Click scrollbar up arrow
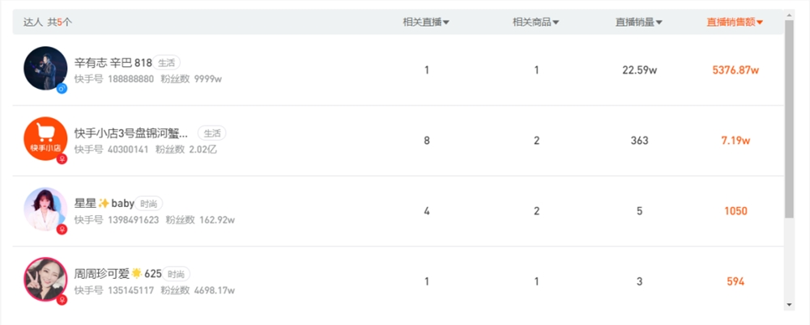 click(790, 14)
